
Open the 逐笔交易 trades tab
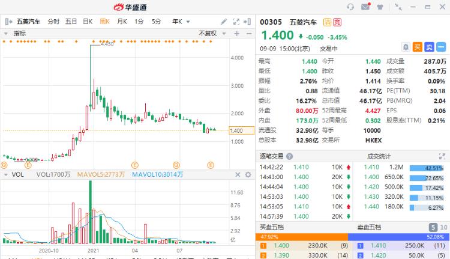(271, 156)
